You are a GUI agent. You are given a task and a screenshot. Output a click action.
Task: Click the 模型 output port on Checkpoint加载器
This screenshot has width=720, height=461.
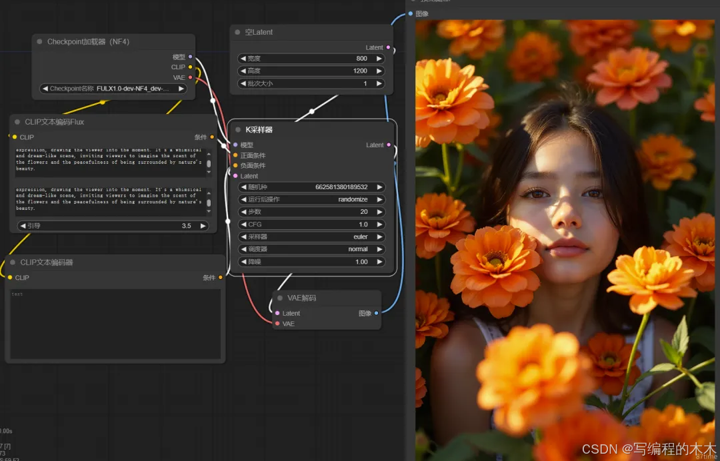(x=190, y=57)
